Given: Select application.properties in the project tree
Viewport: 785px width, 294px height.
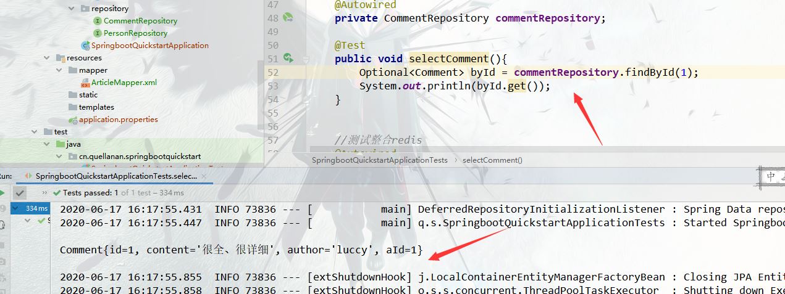Looking at the screenshot, I should [x=119, y=120].
